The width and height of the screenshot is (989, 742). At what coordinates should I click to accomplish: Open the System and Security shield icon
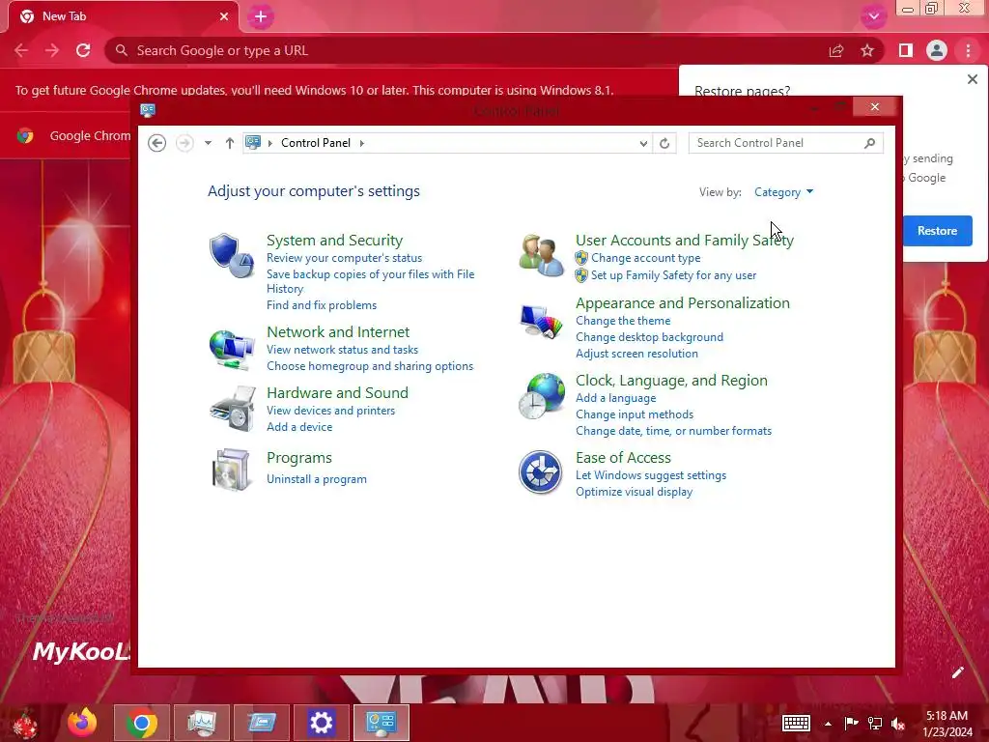tap(232, 255)
